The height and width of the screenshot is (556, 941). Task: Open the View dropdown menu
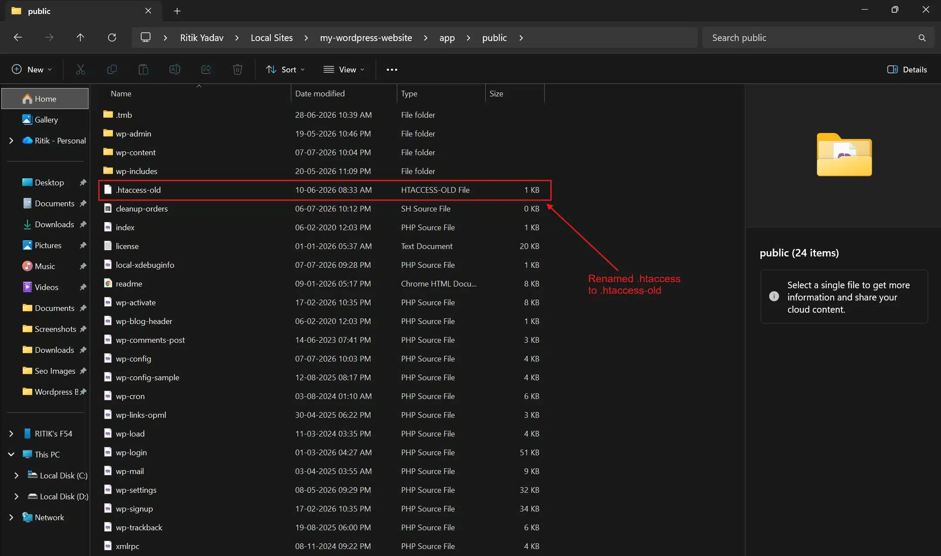click(x=344, y=69)
